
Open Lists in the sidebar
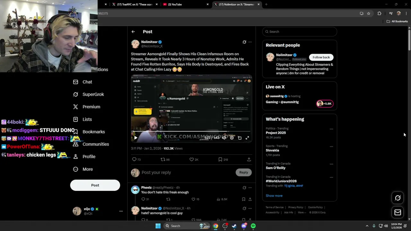point(83,119)
